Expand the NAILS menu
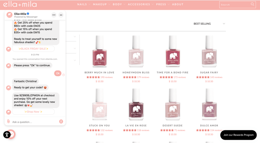 tap(84, 4)
